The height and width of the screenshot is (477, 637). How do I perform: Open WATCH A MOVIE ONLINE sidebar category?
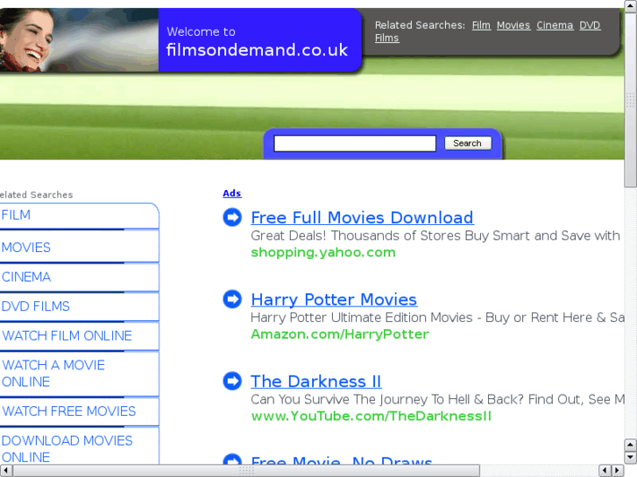coord(79,374)
